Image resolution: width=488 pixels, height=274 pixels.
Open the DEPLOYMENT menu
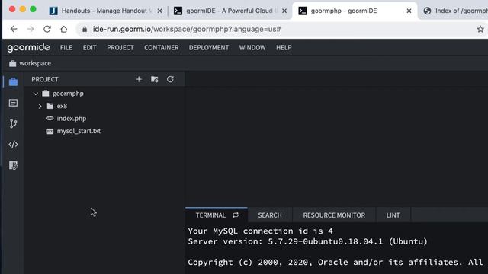(209, 47)
